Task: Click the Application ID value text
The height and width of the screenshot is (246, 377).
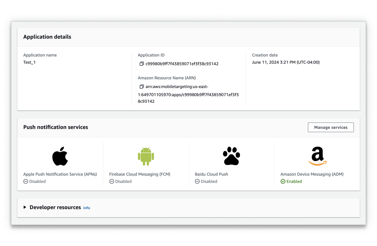Action: click(182, 64)
